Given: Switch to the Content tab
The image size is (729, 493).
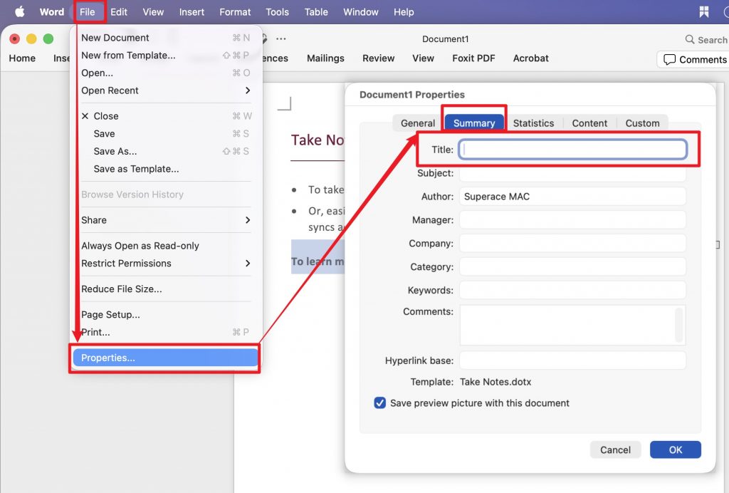Looking at the screenshot, I should [x=589, y=123].
